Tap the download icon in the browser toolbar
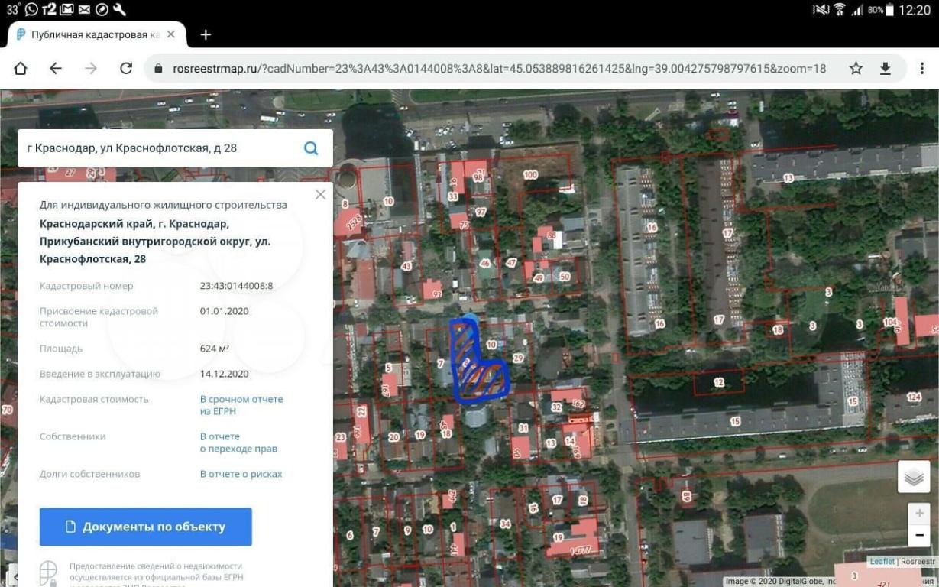This screenshot has width=939, height=587. click(x=885, y=69)
